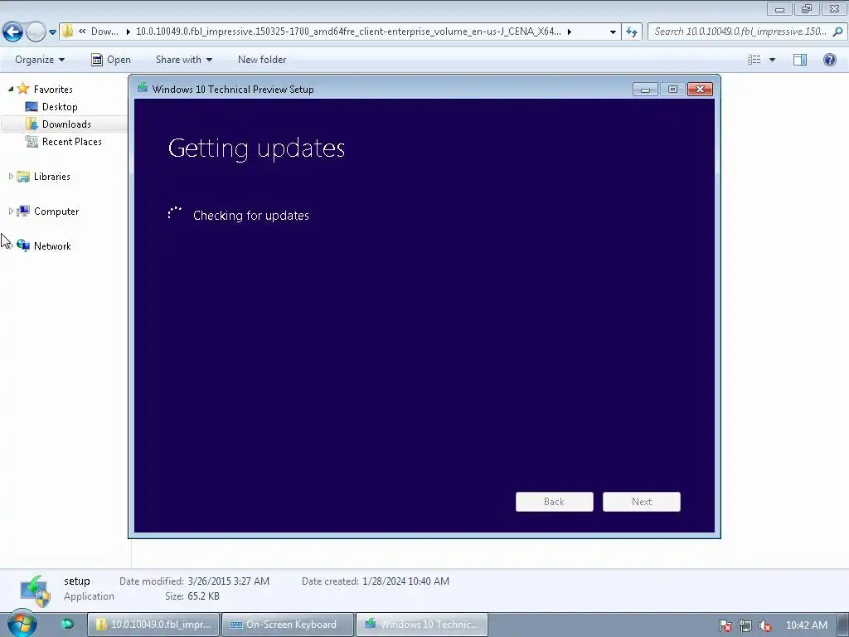Screen dimensions: 849x637
Task: Select Downloads in the navigation pane
Action: [x=66, y=124]
